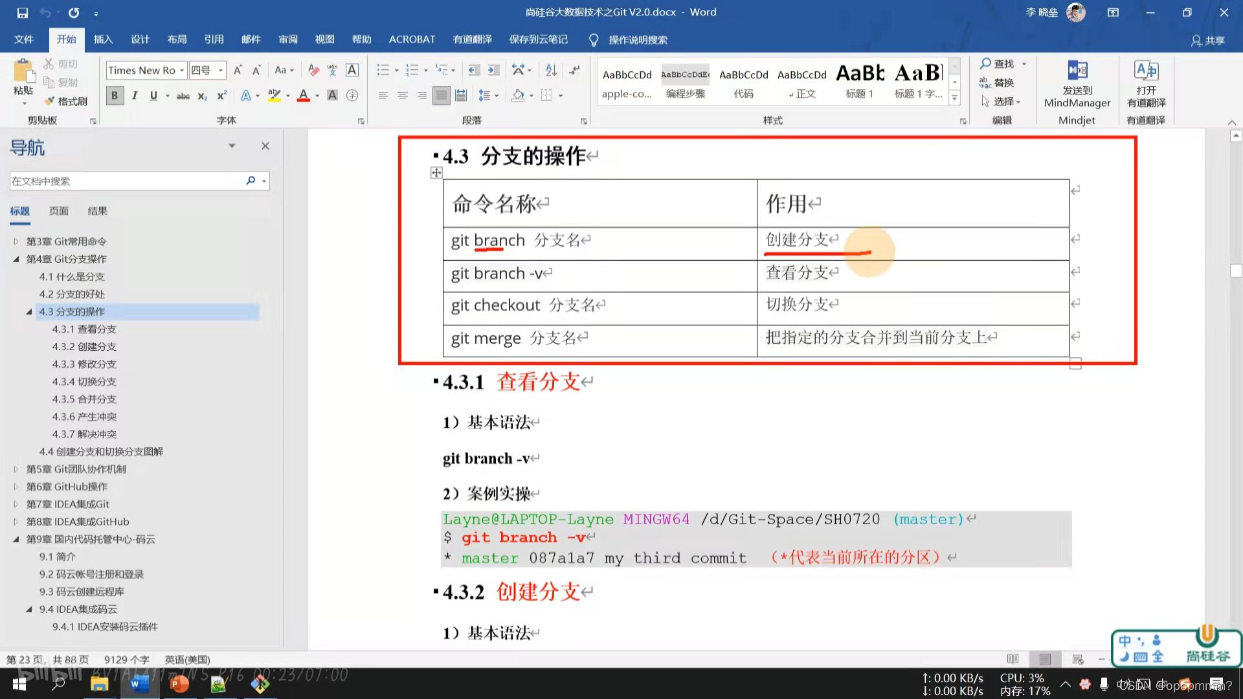Click the paragraph shading paint bucket
The height and width of the screenshot is (699, 1243).
coord(518,96)
